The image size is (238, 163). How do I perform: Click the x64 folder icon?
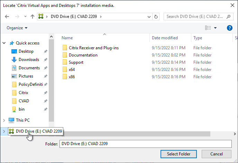tap(65, 69)
